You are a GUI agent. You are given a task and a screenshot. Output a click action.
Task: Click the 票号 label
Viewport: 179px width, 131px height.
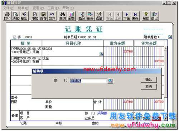pyautogui.click(x=14, y=97)
